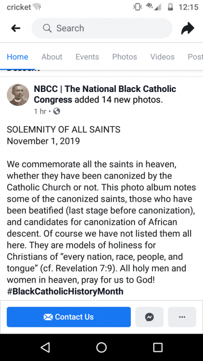This screenshot has width=203, height=361.
Task: Tap the Contact Us button
Action: (x=69, y=317)
